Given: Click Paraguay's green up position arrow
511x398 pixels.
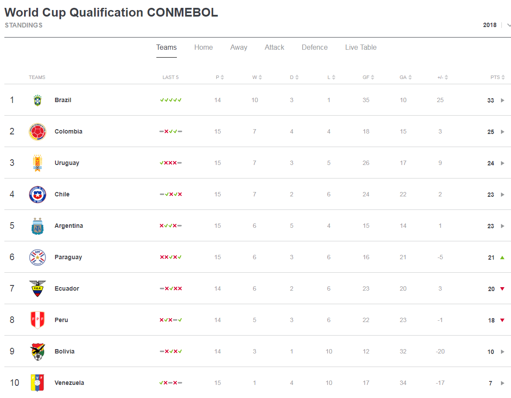Looking at the screenshot, I should (x=502, y=257).
